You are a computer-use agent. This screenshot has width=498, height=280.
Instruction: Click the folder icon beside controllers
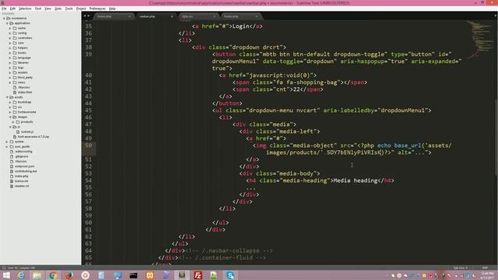coord(15,38)
